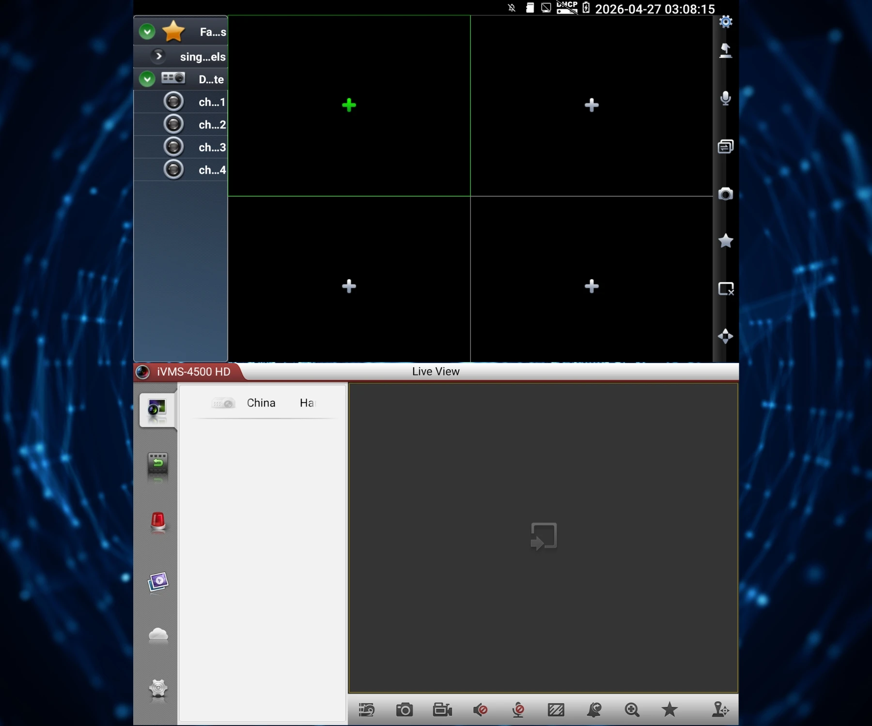Open the settings gear in right sidebar
This screenshot has width=872, height=726.
pyautogui.click(x=725, y=22)
